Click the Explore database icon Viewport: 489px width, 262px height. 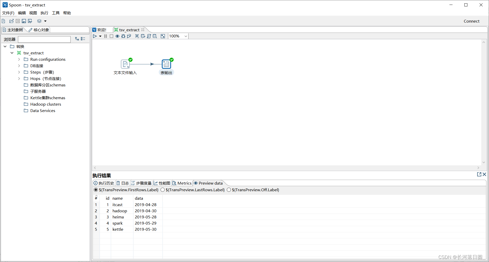[x=155, y=36]
